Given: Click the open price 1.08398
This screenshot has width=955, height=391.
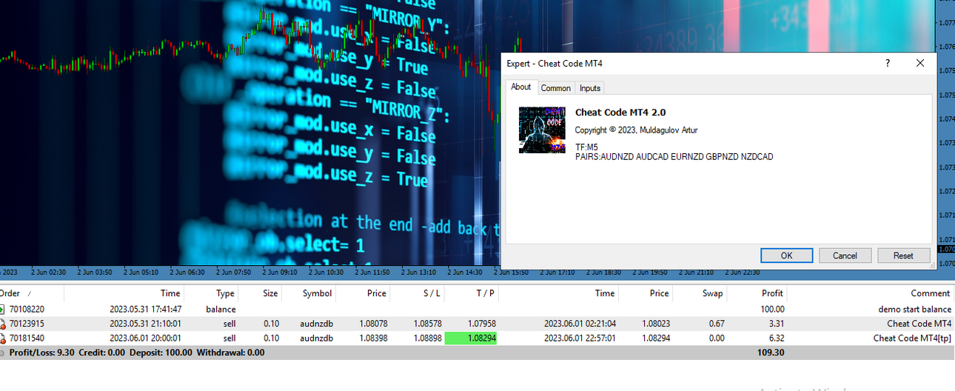Looking at the screenshot, I should click(x=372, y=338).
